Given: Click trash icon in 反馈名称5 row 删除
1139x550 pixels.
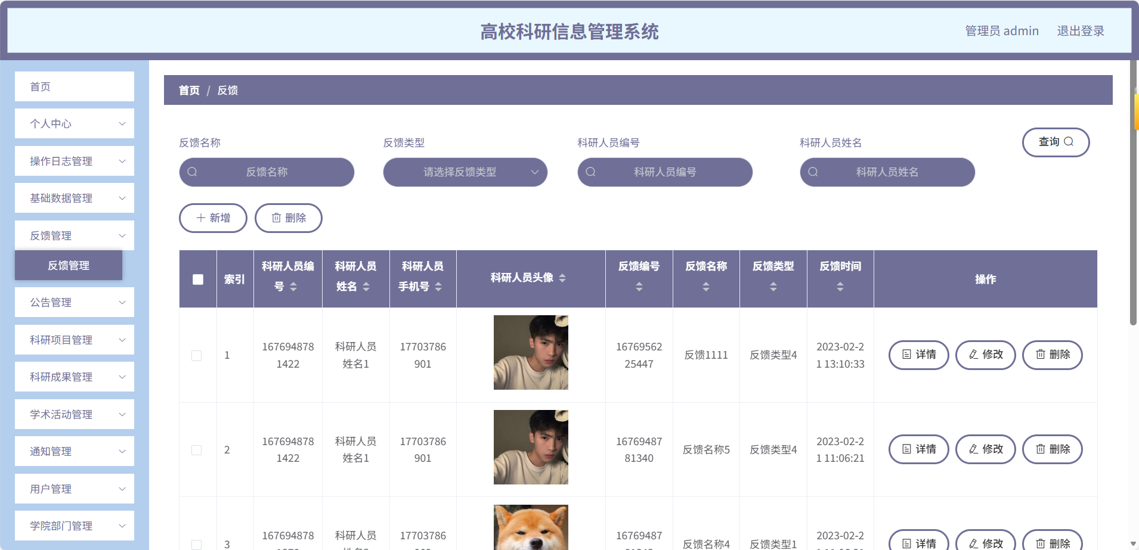Looking at the screenshot, I should 1040,449.
